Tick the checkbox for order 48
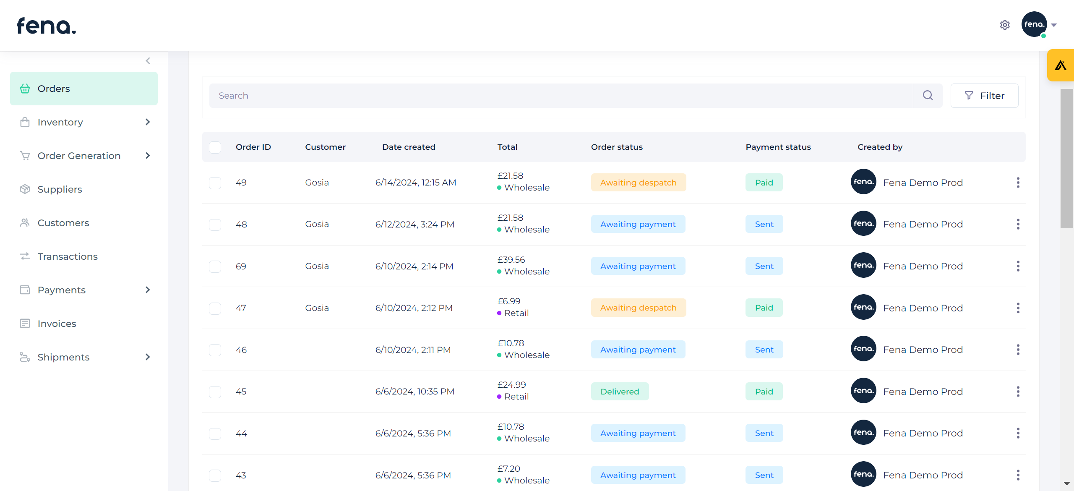 [x=215, y=225]
